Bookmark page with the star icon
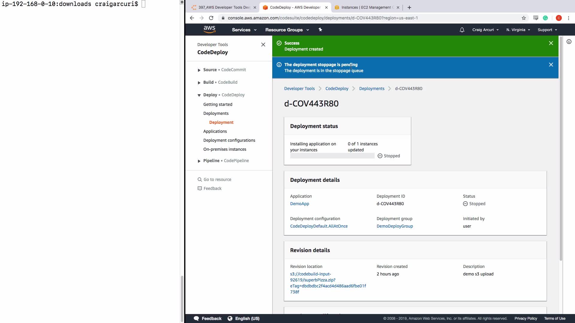Image resolution: width=575 pixels, height=323 pixels. point(523,18)
